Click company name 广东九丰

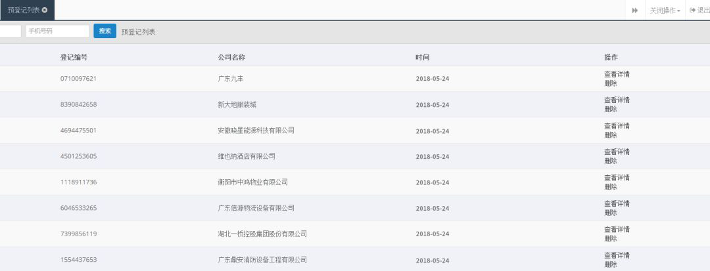coord(231,79)
